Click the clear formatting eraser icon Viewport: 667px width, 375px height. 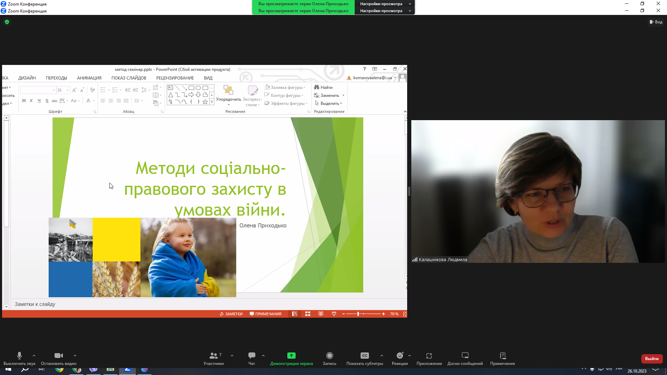[x=92, y=90]
